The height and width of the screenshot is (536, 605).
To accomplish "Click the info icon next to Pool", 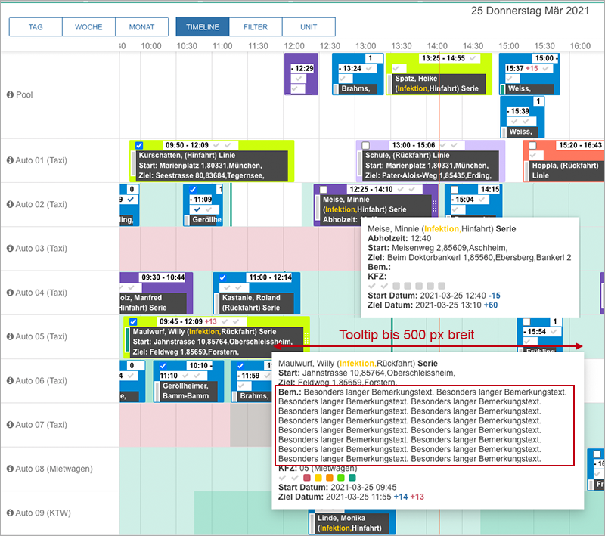I will pos(11,95).
